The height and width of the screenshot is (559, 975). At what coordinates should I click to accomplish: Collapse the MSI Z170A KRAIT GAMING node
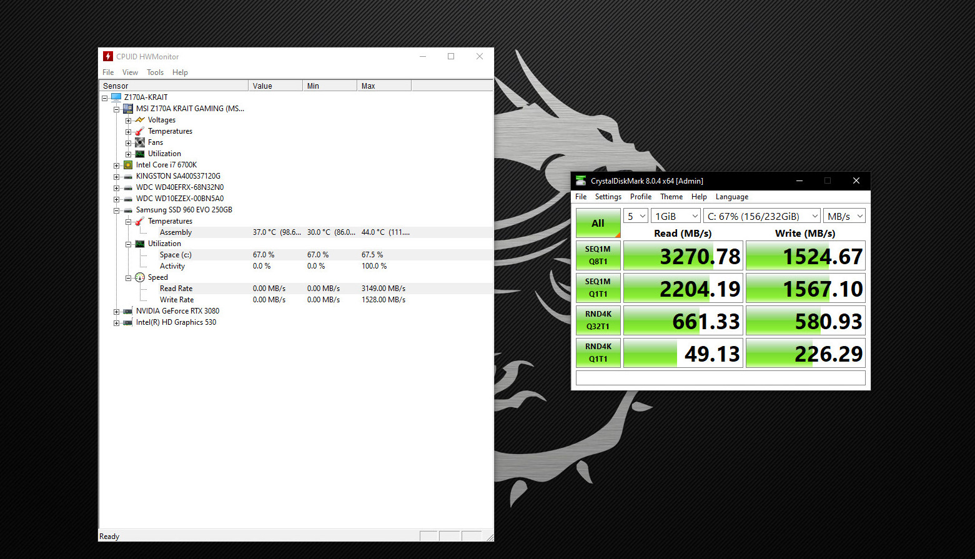117,109
